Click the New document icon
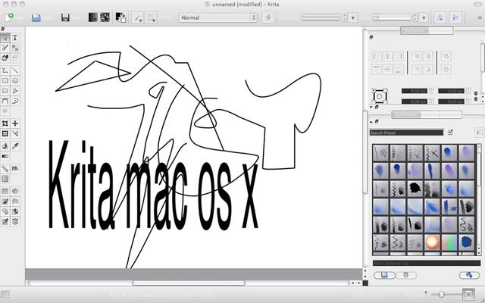Screen dimensions: 485x303 9,17
